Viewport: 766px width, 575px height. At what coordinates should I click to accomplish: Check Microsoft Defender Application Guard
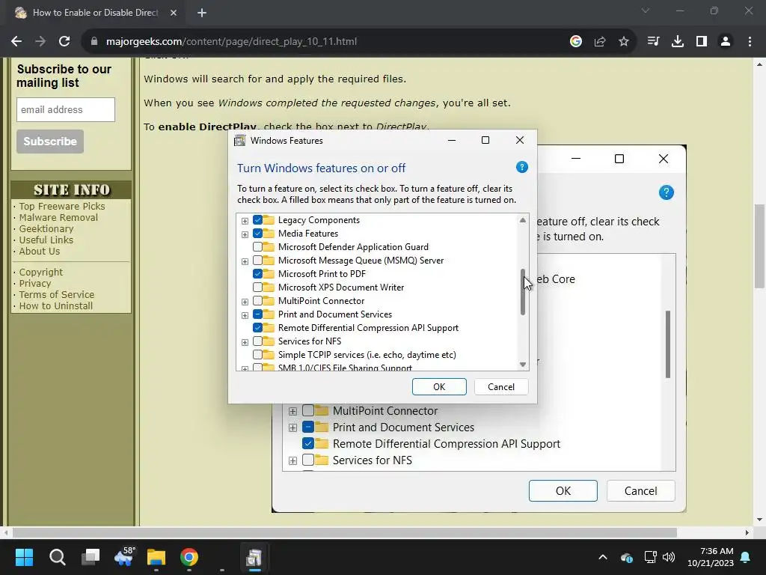coord(257,247)
